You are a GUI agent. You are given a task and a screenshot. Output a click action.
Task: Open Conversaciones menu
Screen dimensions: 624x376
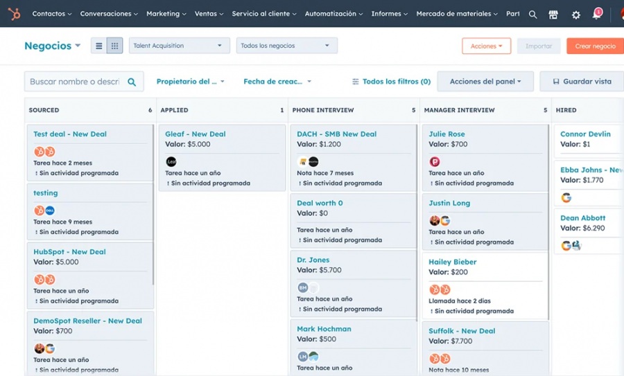coord(109,14)
